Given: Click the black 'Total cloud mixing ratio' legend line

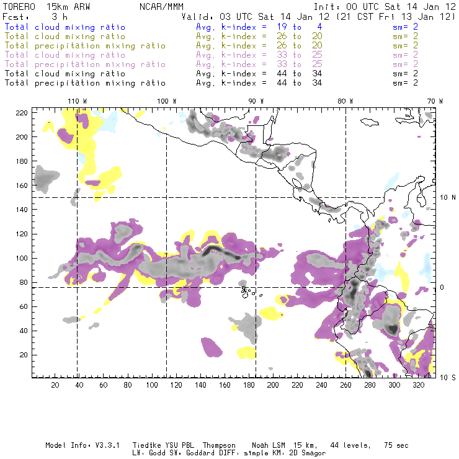Looking at the screenshot, I should coord(65,73).
